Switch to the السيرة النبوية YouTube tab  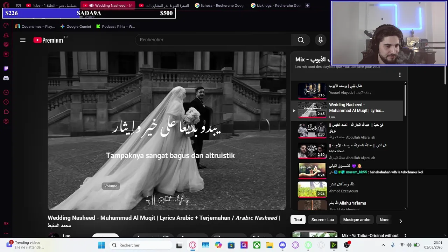coord(164,6)
